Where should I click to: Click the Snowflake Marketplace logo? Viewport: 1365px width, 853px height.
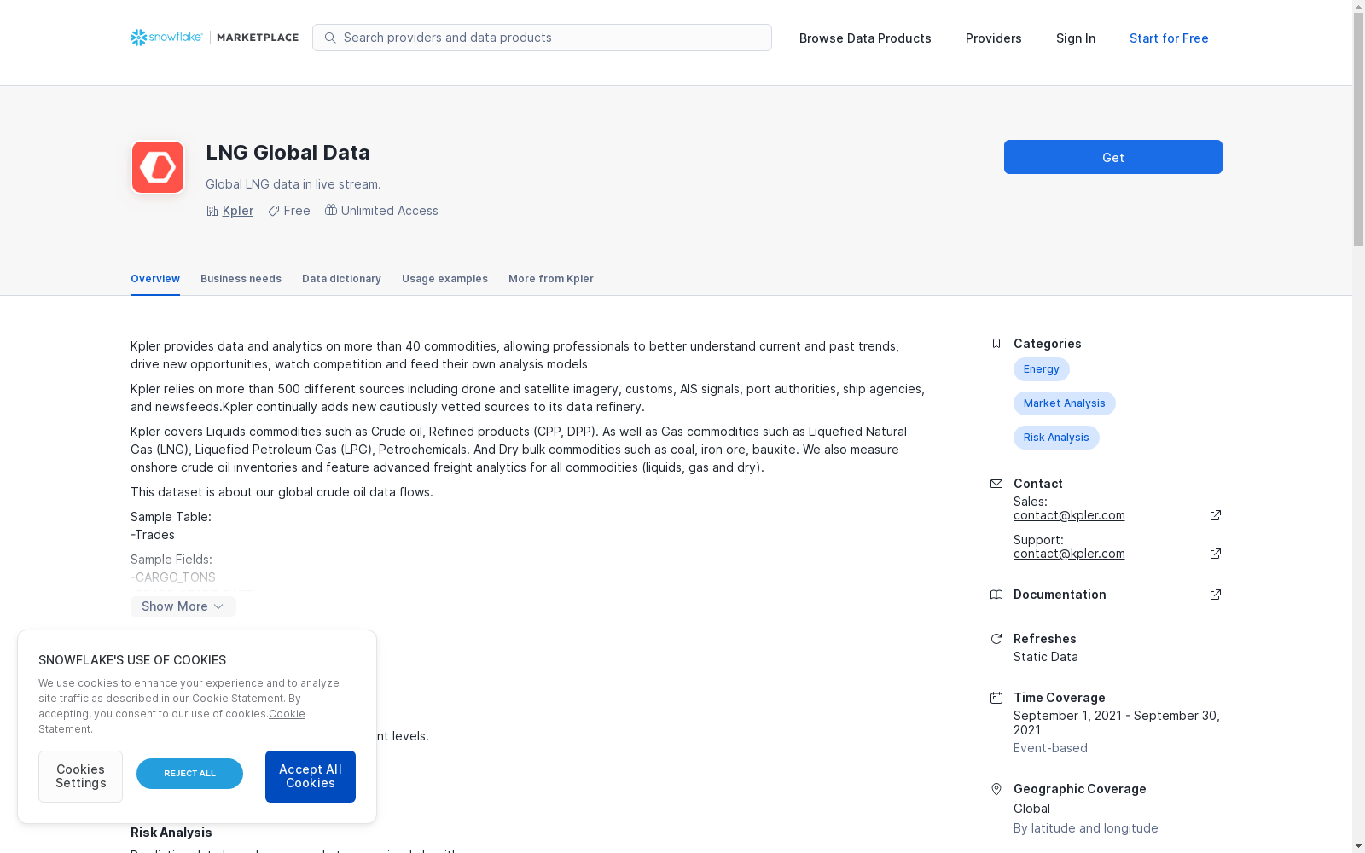[214, 38]
